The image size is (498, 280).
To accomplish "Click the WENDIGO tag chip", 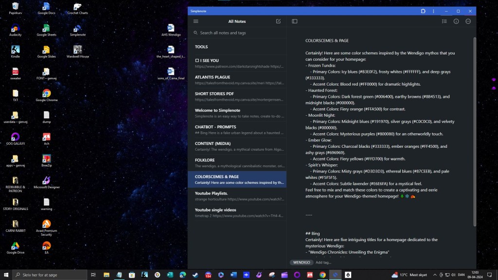I will pos(301,262).
